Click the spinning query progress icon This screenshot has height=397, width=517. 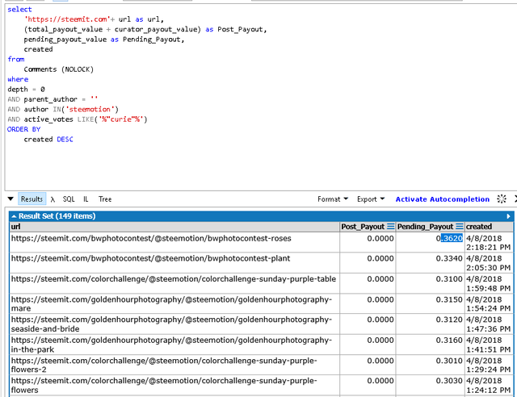pos(502,198)
